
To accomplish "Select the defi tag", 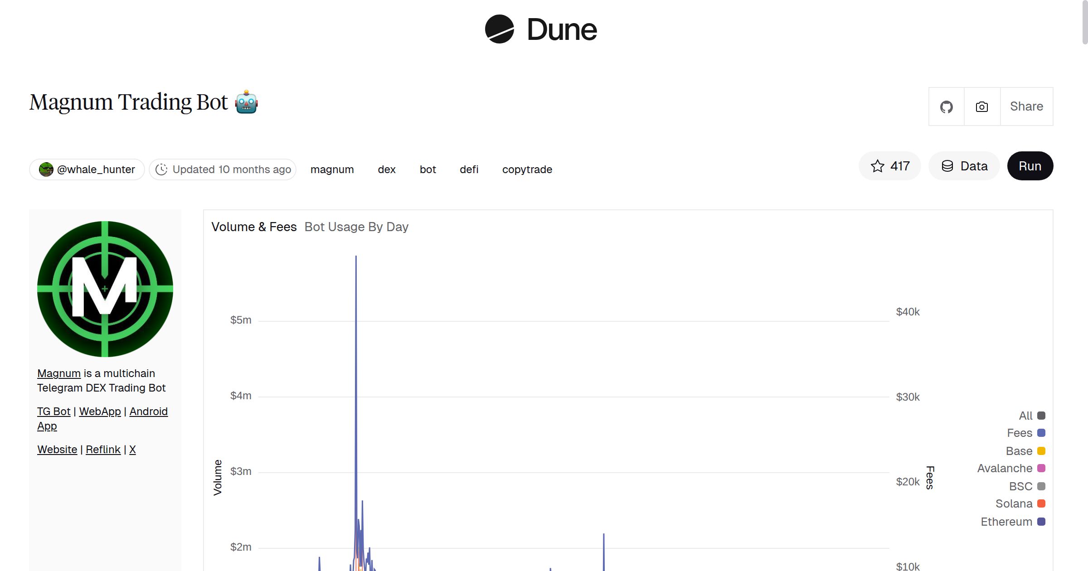I will (469, 169).
